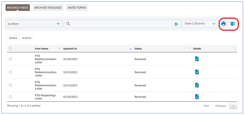Check the box for the 12/29/2023 letter
Viewport: 245px width, 115px height.
click(10, 59)
